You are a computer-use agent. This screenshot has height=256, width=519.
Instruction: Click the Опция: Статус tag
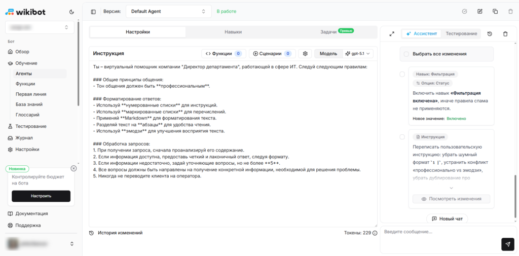coord(433,83)
